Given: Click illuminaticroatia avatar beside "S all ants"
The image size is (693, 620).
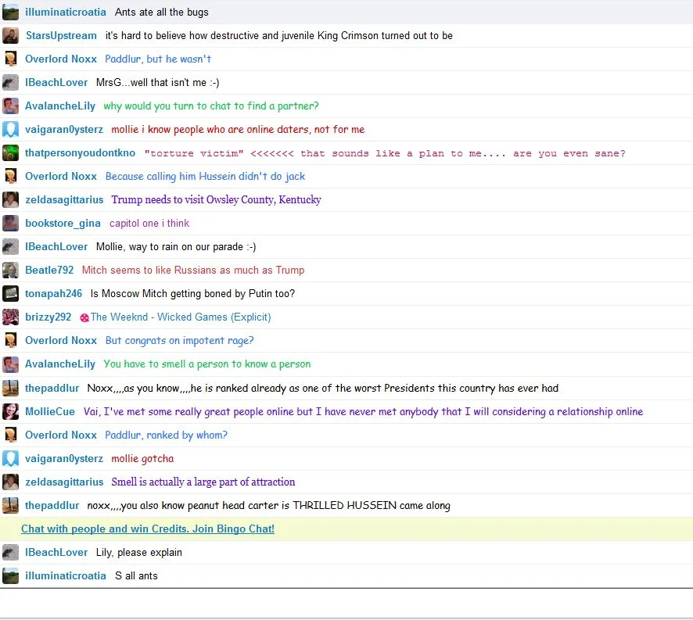Looking at the screenshot, I should coord(11,575).
